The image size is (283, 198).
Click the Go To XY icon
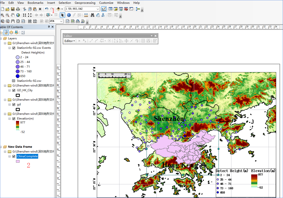(103, 15)
